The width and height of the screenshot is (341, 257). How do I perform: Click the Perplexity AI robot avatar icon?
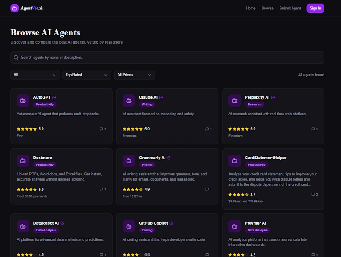(x=234, y=101)
